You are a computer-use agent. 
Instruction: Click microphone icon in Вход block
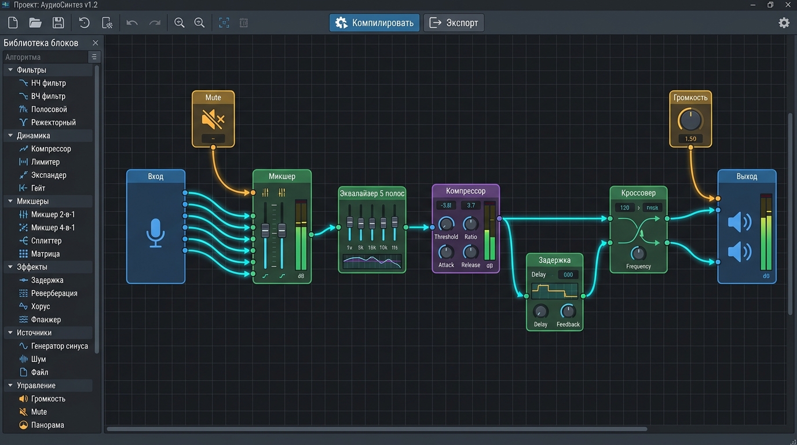tap(156, 233)
